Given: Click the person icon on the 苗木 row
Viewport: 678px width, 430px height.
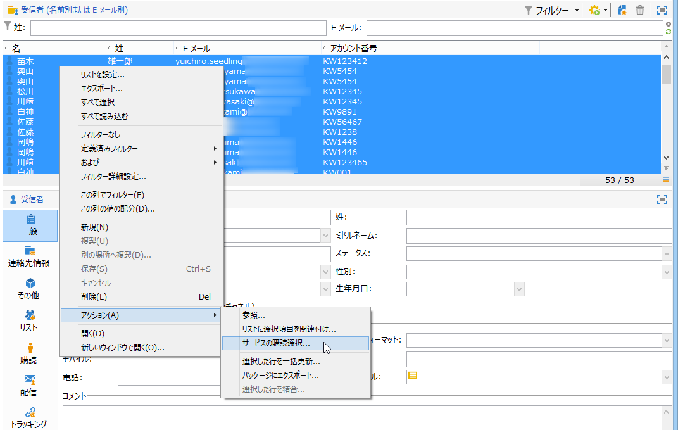Looking at the screenshot, I should coord(9,61).
